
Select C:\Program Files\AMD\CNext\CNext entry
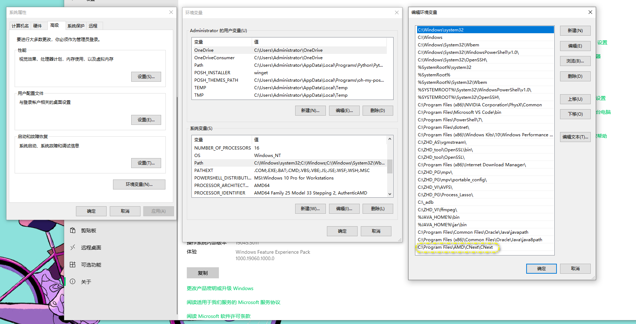[485, 247]
